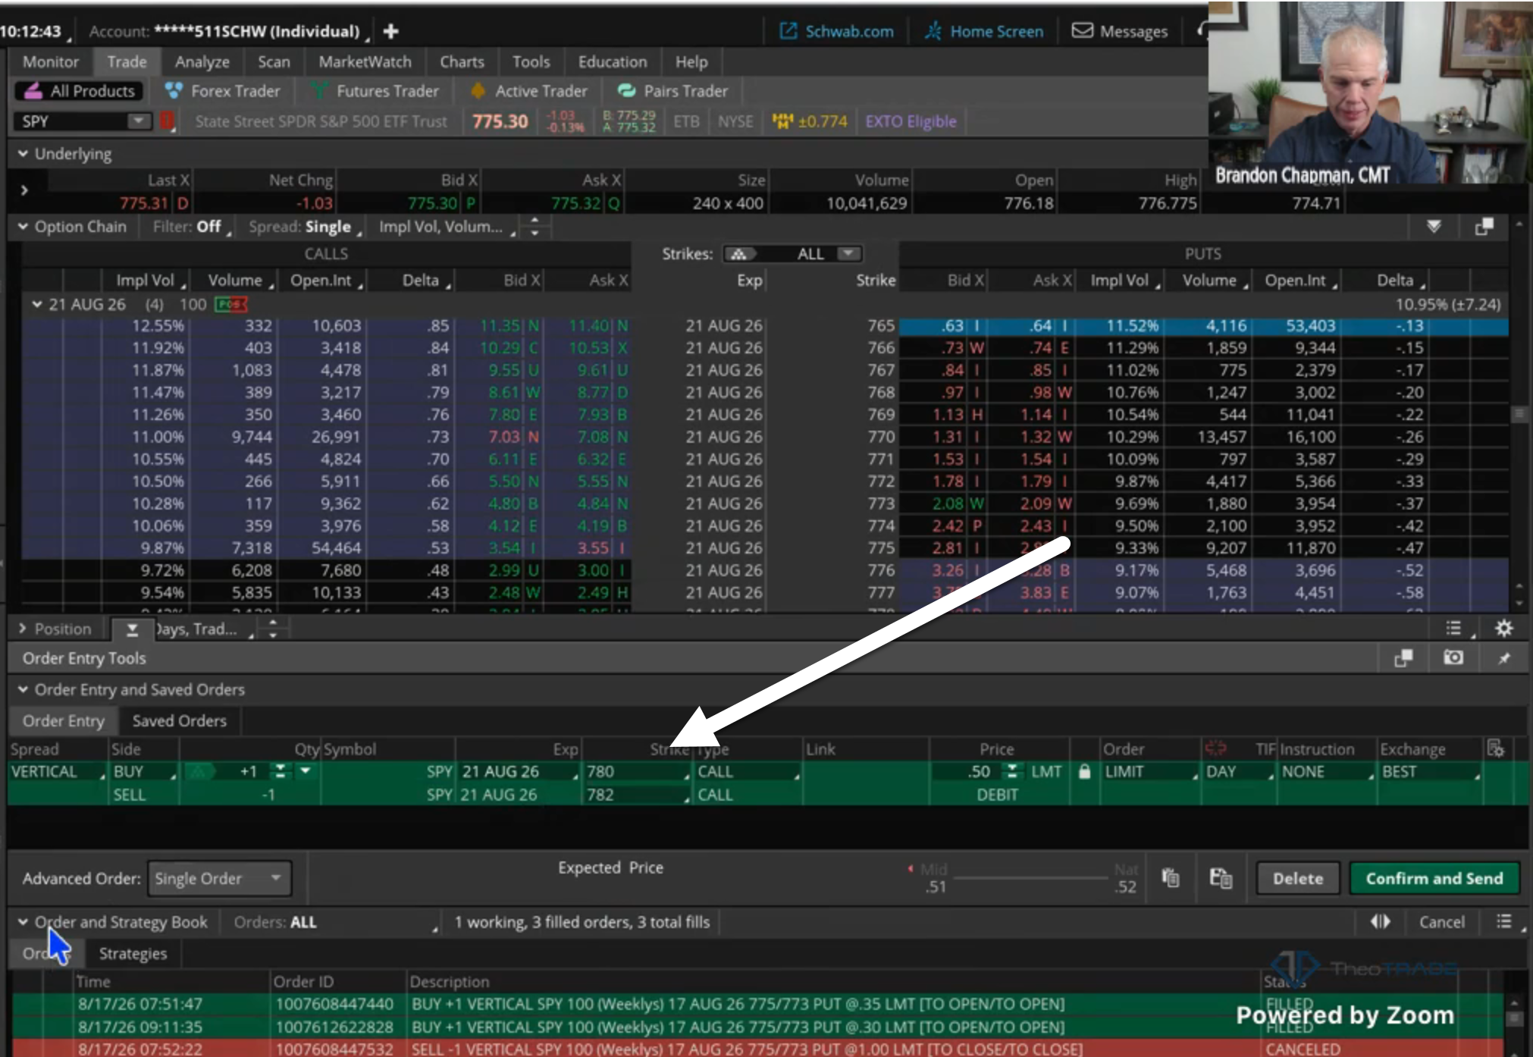The width and height of the screenshot is (1533, 1057).
Task: Open the LIMIT order type dropdown
Action: pos(1150,771)
